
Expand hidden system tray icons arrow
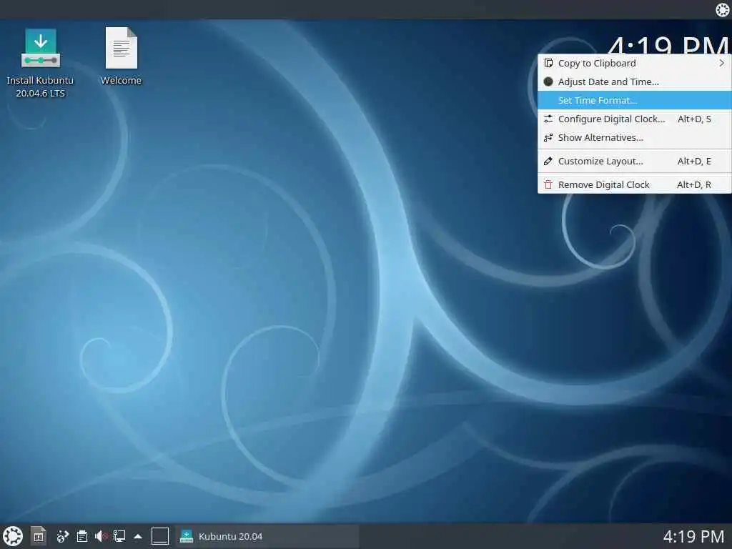coord(138,536)
